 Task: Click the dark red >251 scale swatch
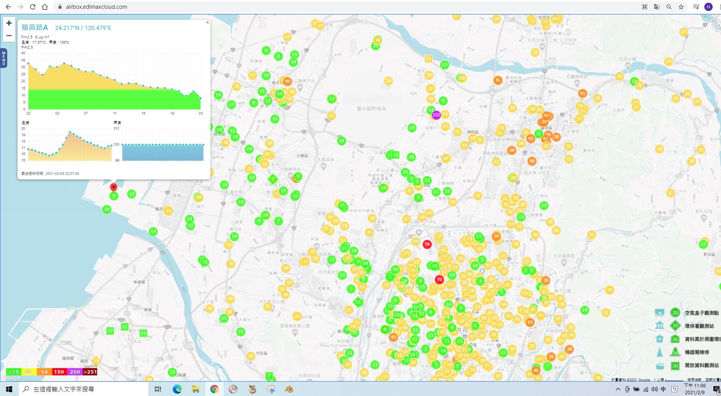click(90, 372)
